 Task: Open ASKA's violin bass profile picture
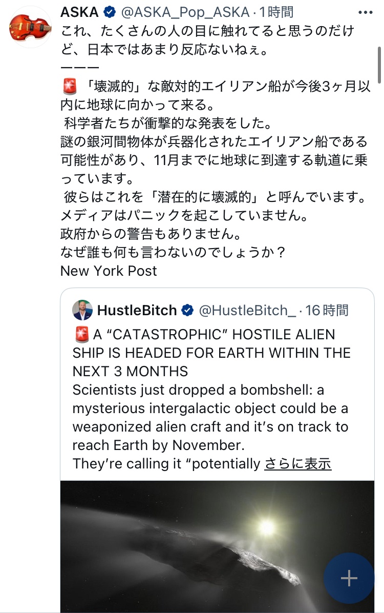click(30, 27)
